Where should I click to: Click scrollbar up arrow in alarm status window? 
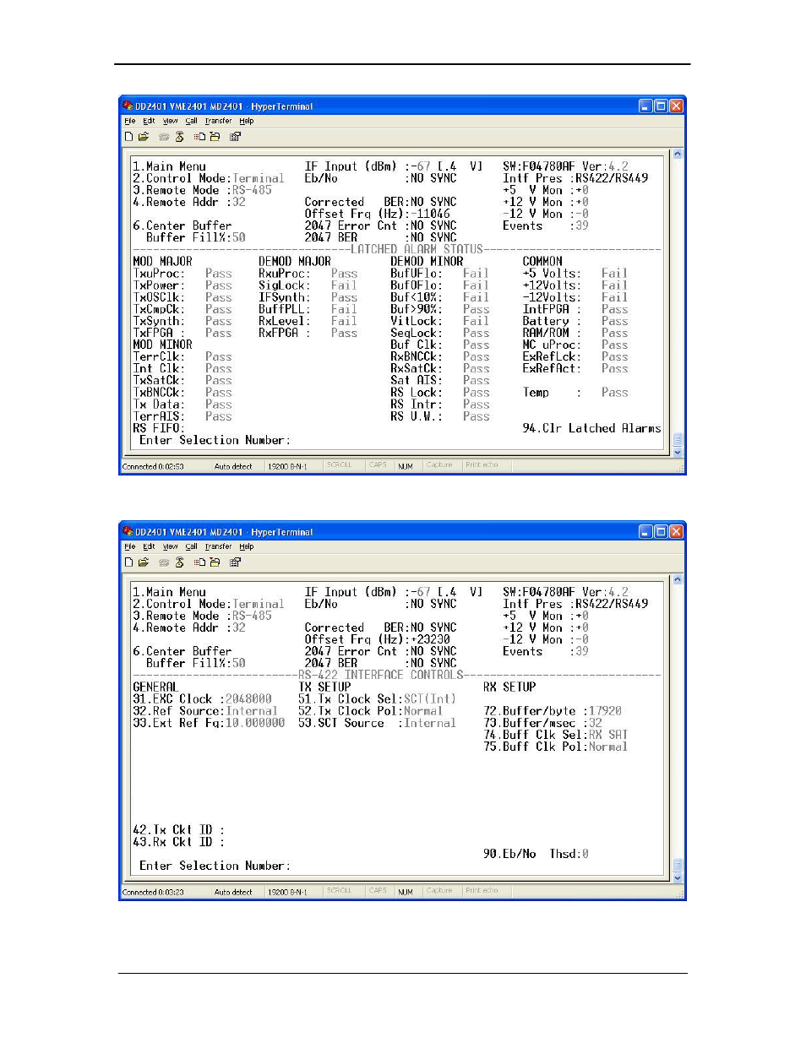(677, 155)
